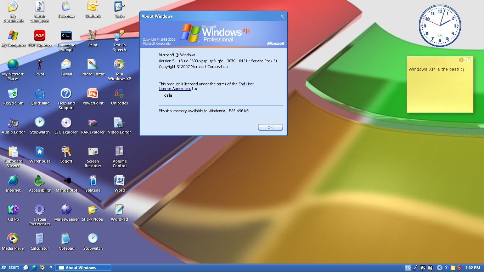This screenshot has height=272, width=484.
Task: Click the microphone language bar icon
Action: [416, 268]
